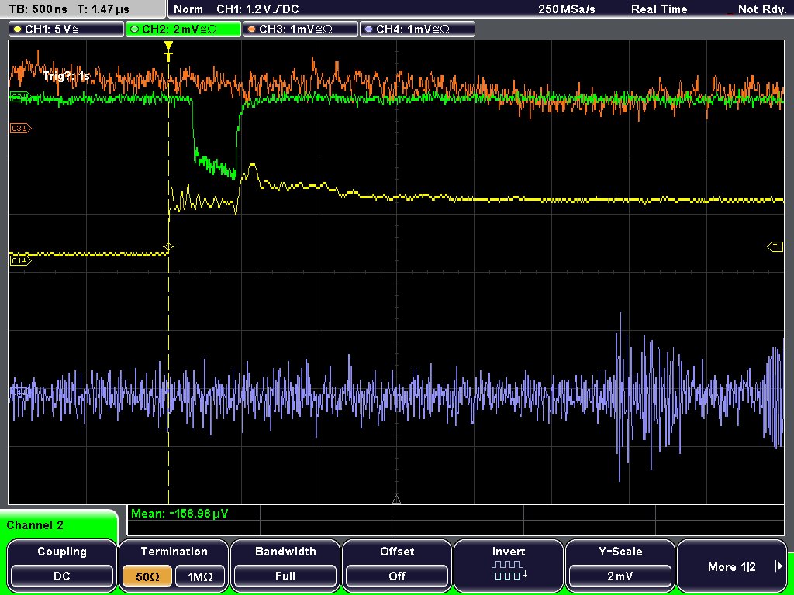This screenshot has height=595, width=794.
Task: Click the T: 1.47 µs trigger time readout
Action: [103, 9]
